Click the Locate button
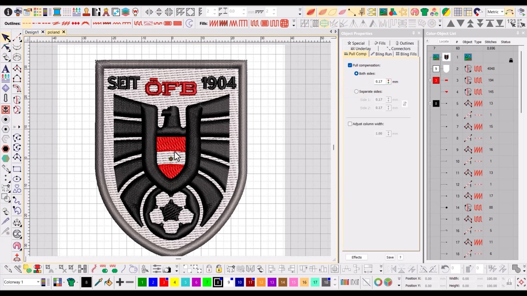The image size is (527, 296). [x=444, y=42]
